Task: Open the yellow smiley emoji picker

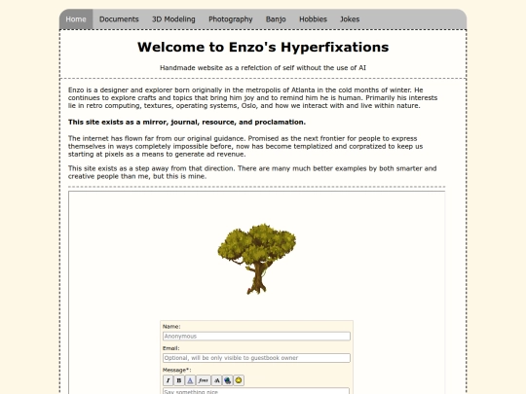Action: click(x=239, y=380)
